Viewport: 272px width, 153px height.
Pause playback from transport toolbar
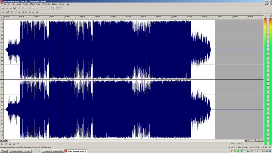point(19,12)
